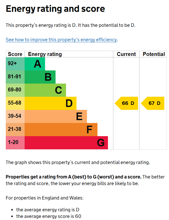169x220 pixels.
Task: Open the improve property's energy efficiency link
Action: 61,40
